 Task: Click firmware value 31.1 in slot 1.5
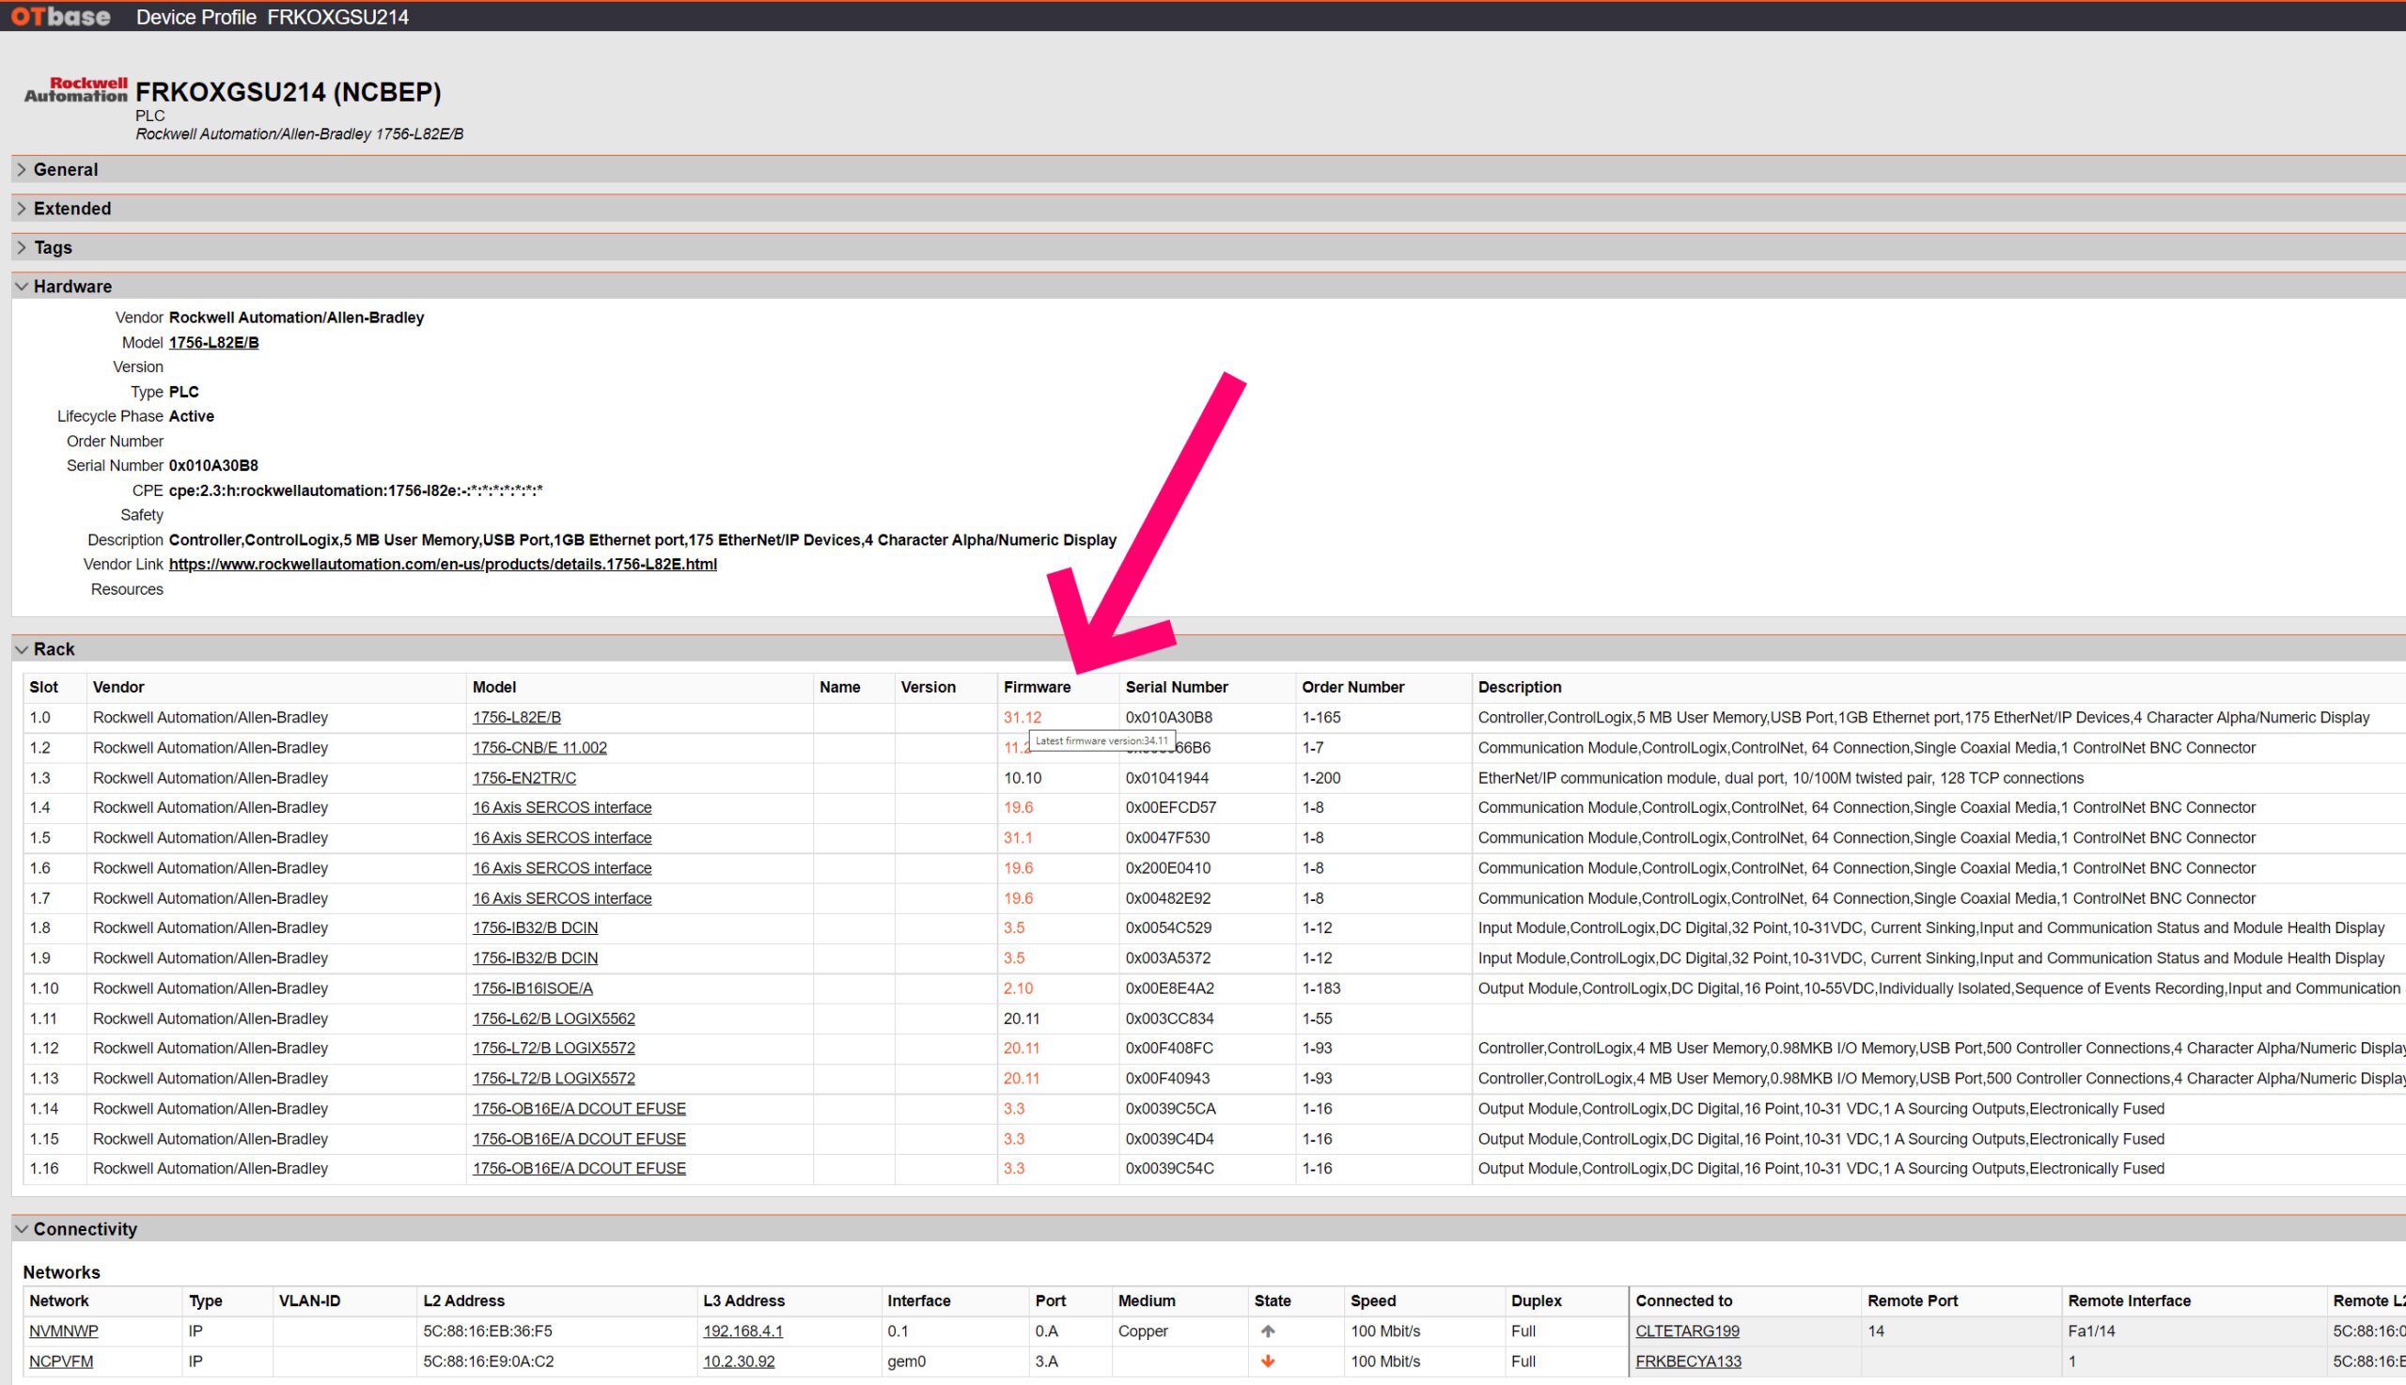pos(1018,838)
